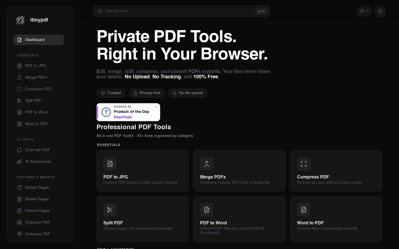
Task: Click the Rotate Pages sidebar icon
Action: [19, 188]
